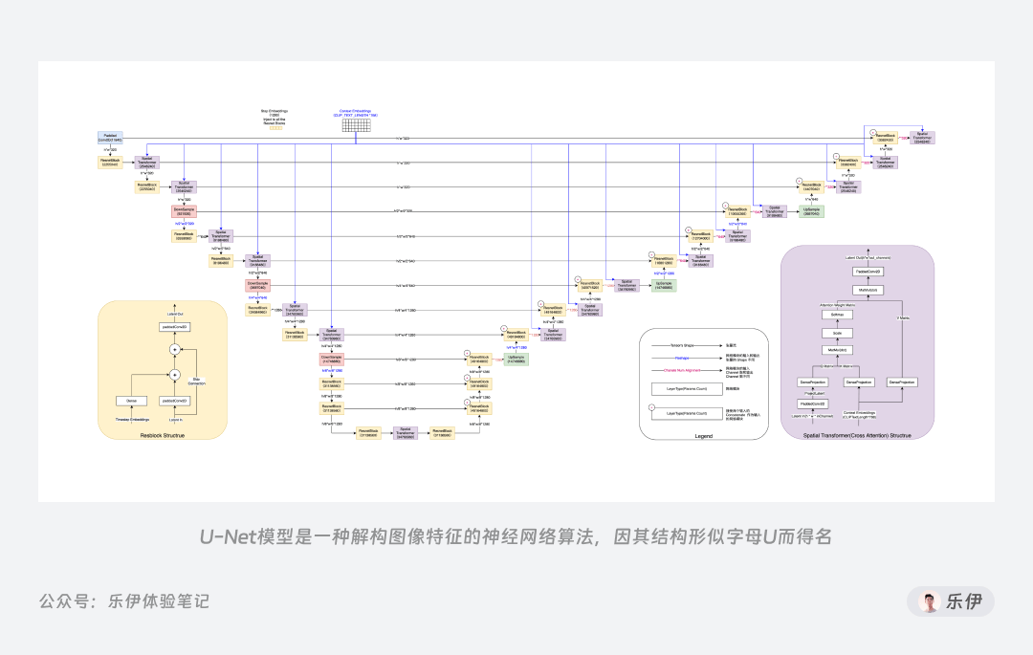1033x655 pixels.
Task: Select the Scale box in cross attention panel
Action: (x=837, y=333)
